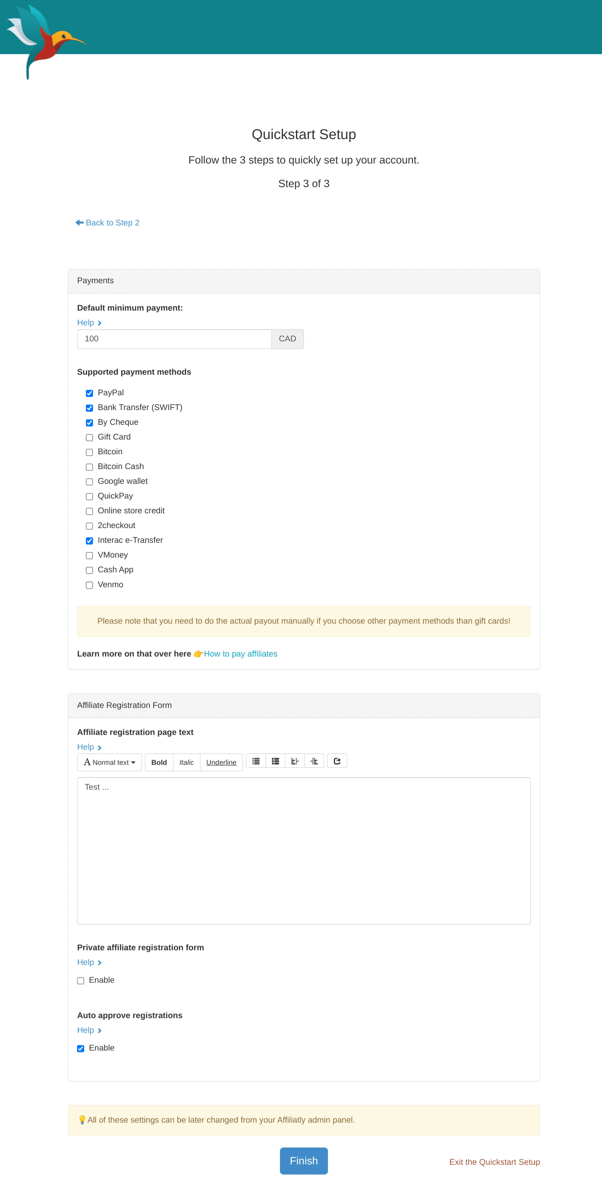Enable the Bitcoin payment method
This screenshot has height=1191, width=602.
[90, 452]
